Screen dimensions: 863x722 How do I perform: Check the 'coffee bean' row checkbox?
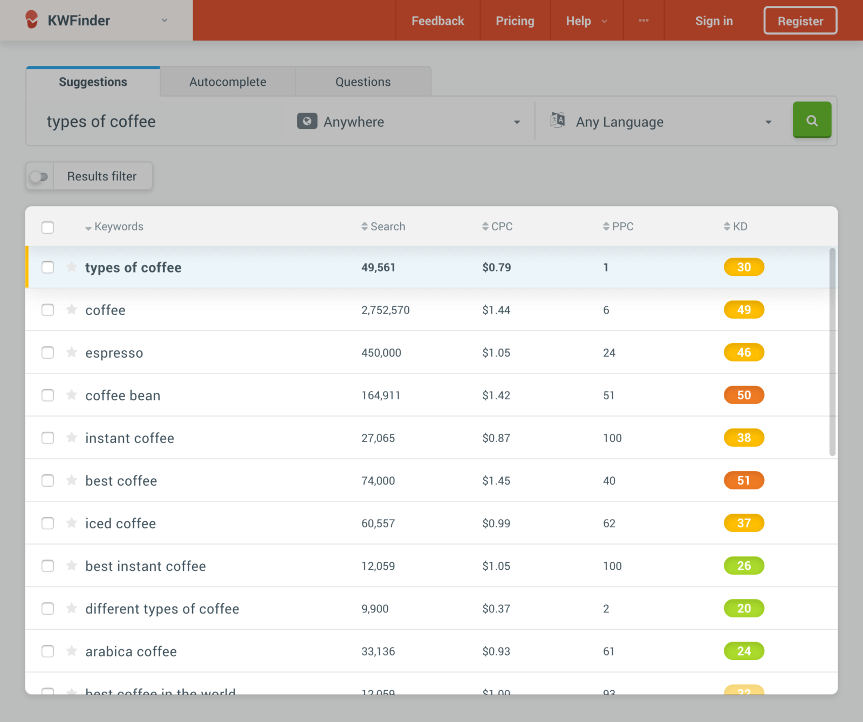point(48,395)
